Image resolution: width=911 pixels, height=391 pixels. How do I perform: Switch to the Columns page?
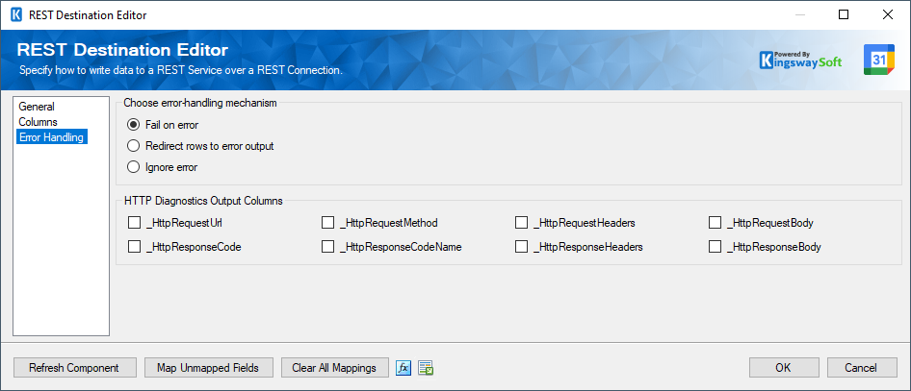(39, 122)
